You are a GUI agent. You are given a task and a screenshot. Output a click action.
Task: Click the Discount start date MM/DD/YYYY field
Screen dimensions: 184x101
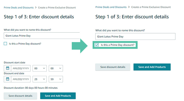click(21, 68)
